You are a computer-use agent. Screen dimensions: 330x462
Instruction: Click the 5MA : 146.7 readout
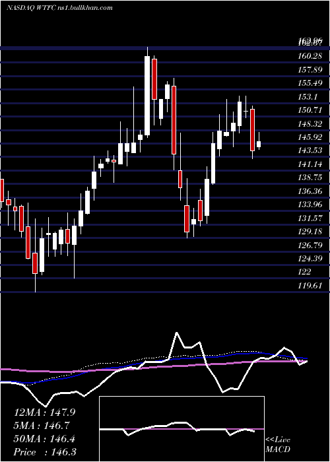pyautogui.click(x=42, y=426)
